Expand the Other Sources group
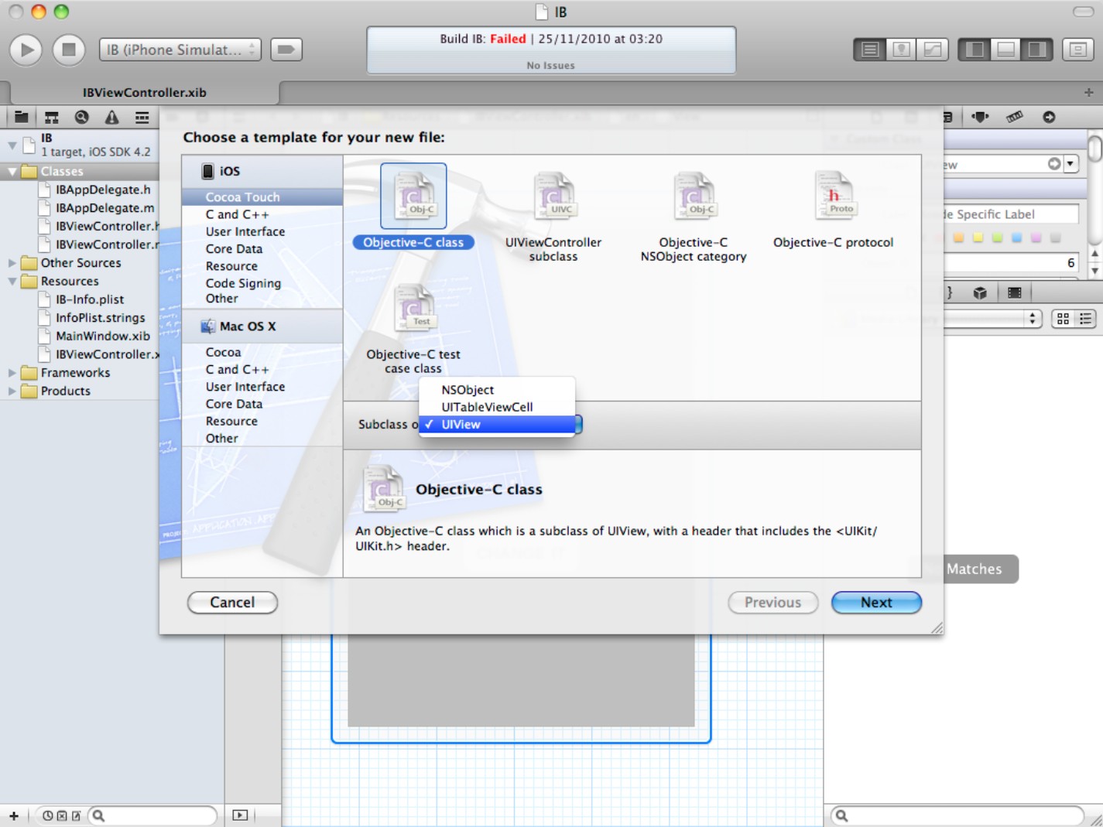 [x=12, y=263]
